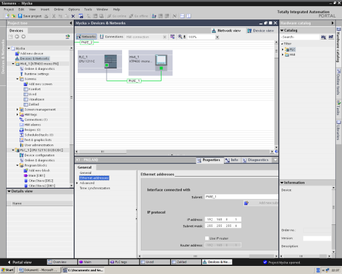Click the zoom magnifier icon in editor toolbar
Image resolution: width=342 pixels, height=274 pixels.
[180, 37]
